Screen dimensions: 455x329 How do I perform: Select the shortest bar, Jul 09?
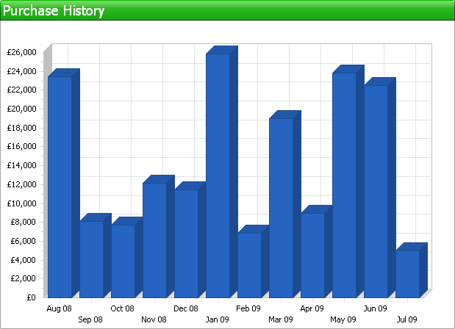pyautogui.click(x=407, y=274)
